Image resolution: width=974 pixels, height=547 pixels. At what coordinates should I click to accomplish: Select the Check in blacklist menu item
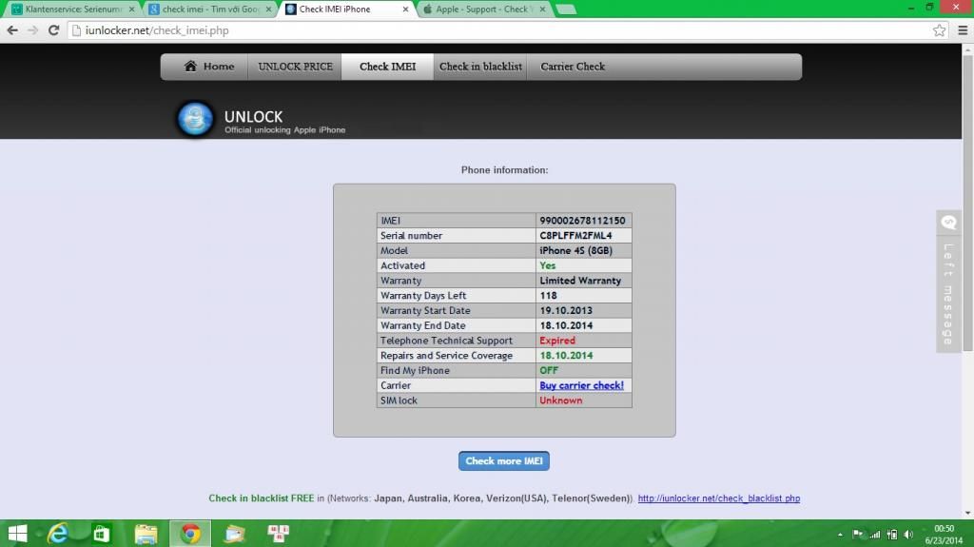[x=480, y=67]
